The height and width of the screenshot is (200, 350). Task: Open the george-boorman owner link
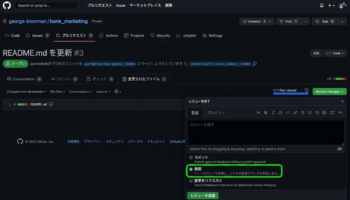click(28, 21)
